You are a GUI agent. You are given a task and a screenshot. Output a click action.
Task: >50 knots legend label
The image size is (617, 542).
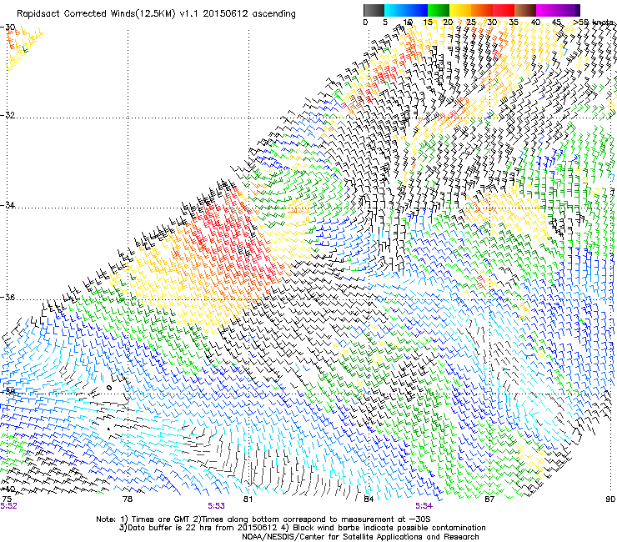(593, 23)
